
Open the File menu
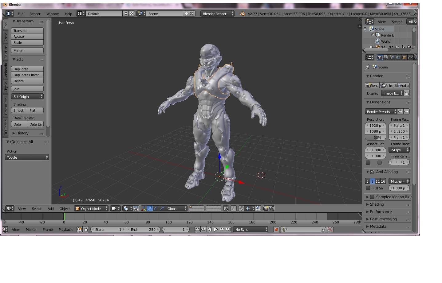pos(21,14)
